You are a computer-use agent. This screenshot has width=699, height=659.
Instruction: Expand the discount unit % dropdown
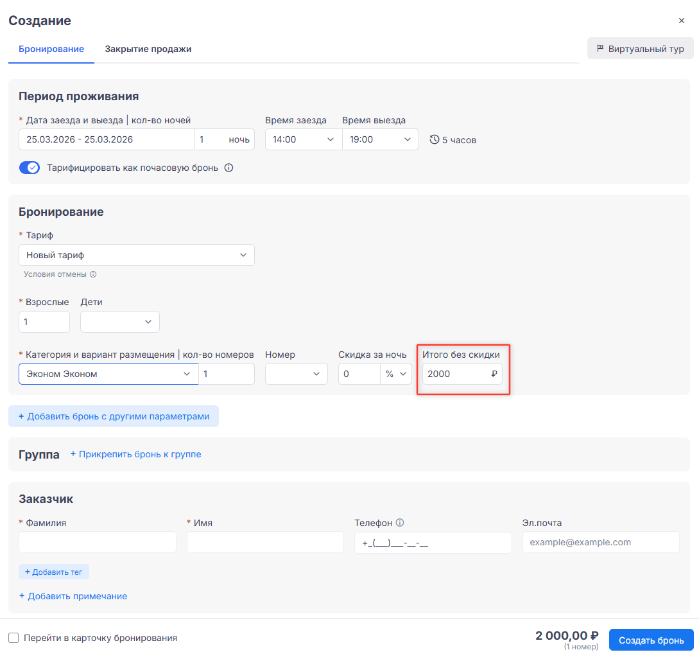point(396,374)
